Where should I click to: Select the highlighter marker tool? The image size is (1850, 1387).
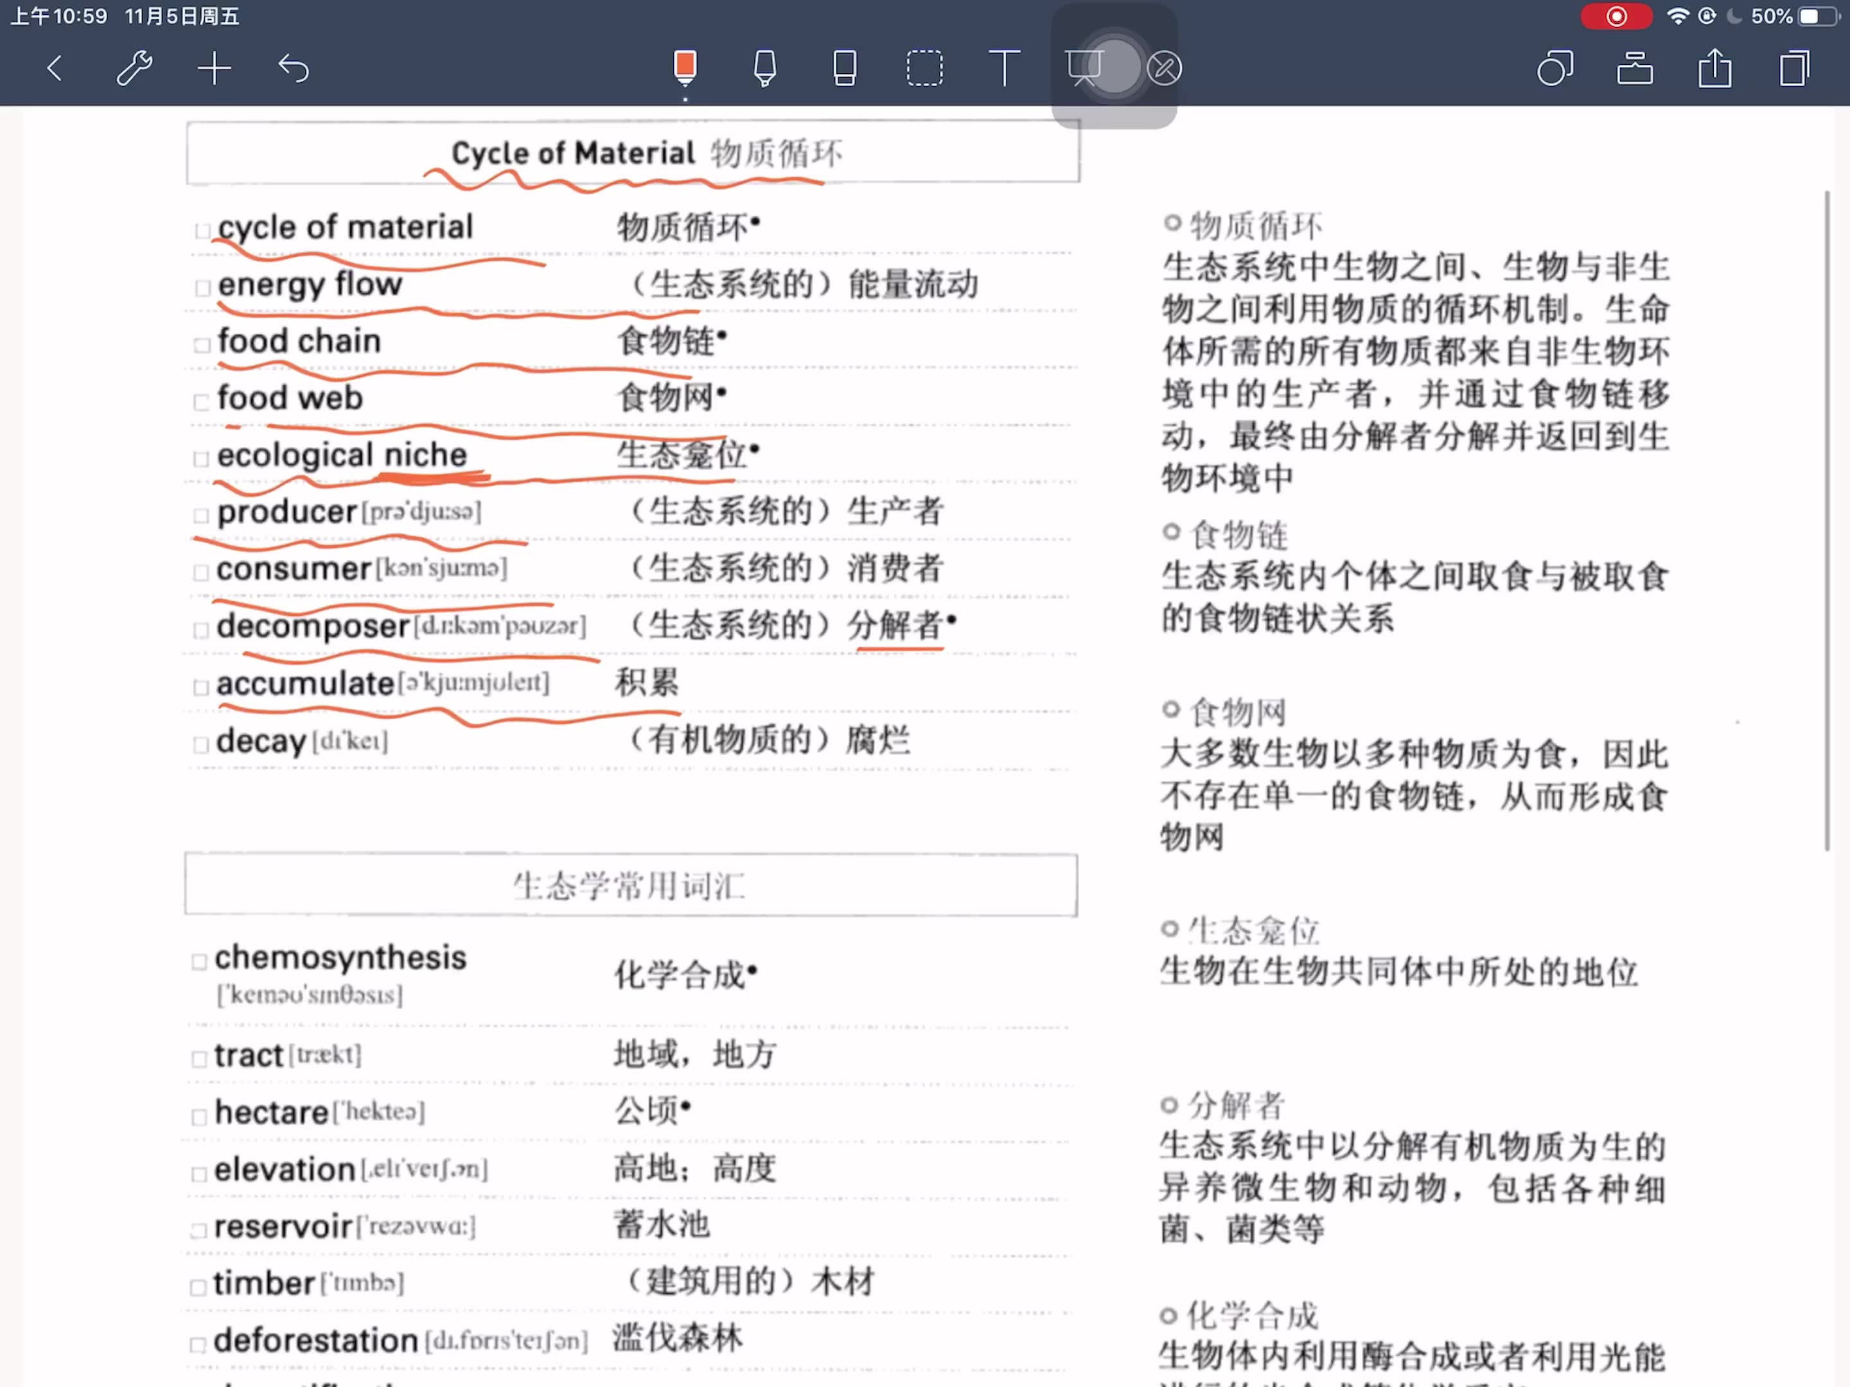764,69
